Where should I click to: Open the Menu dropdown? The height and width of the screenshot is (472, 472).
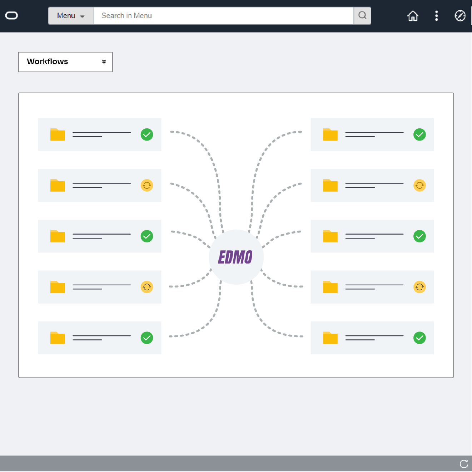click(x=71, y=15)
